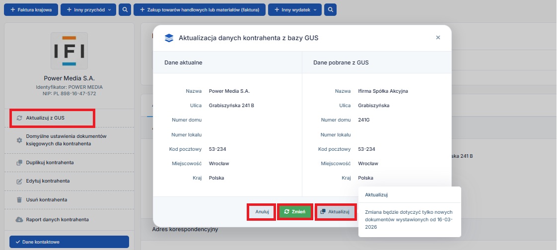Click the gear icon for default document settings

(x=19, y=140)
